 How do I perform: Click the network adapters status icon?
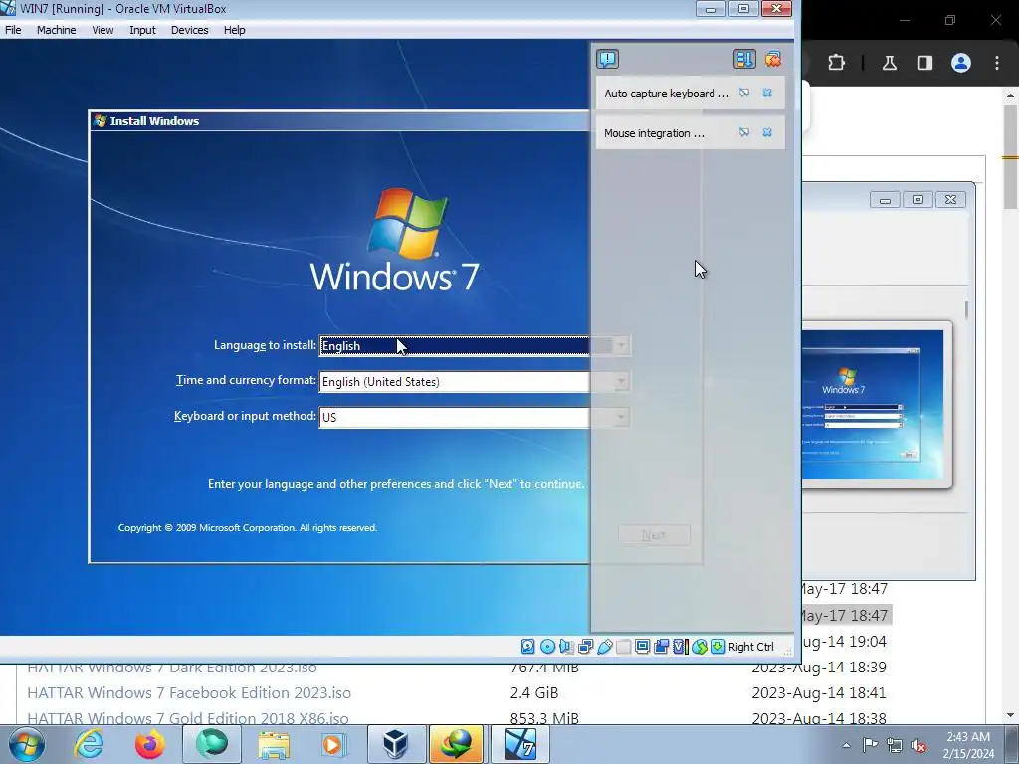pyautogui.click(x=585, y=647)
